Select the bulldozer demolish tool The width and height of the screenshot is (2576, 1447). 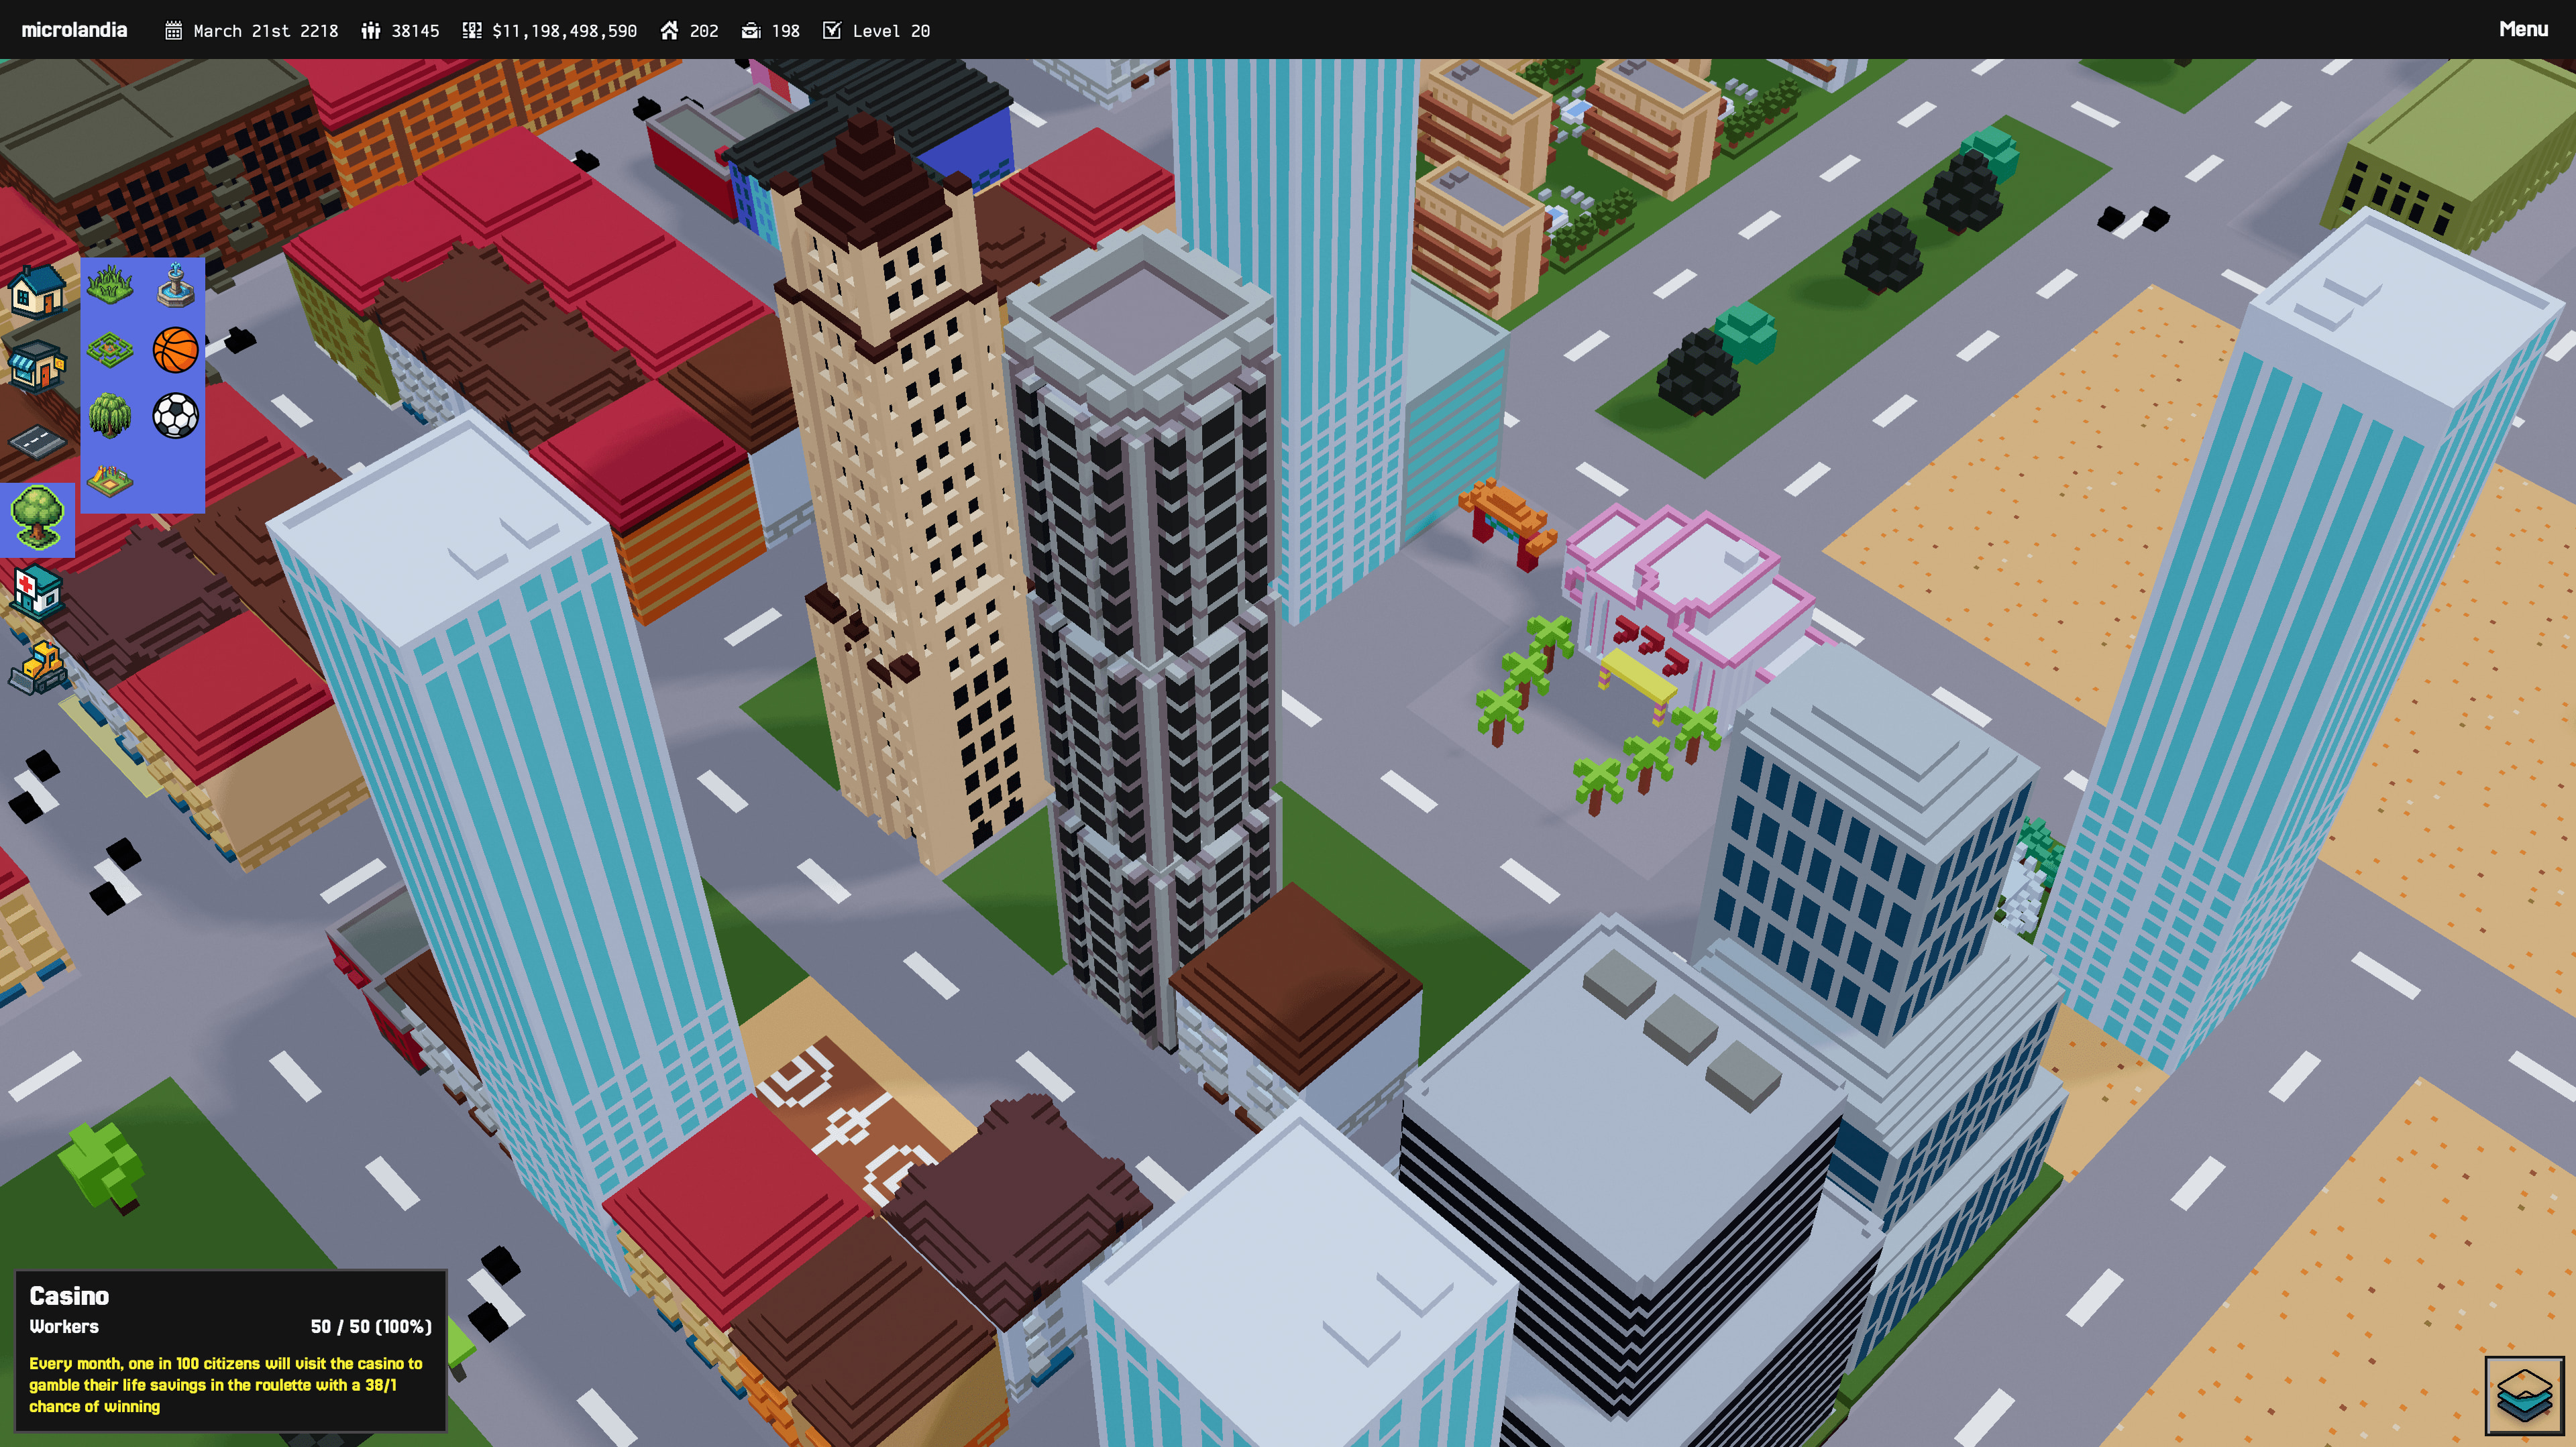point(37,667)
